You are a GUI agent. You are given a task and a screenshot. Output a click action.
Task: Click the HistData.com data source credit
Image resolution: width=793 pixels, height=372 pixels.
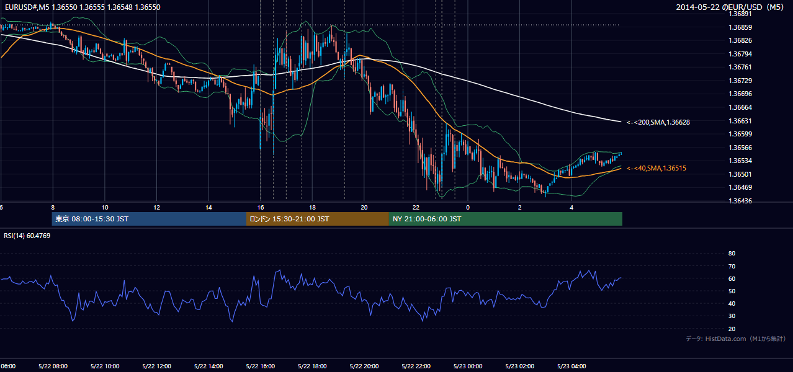click(x=736, y=339)
